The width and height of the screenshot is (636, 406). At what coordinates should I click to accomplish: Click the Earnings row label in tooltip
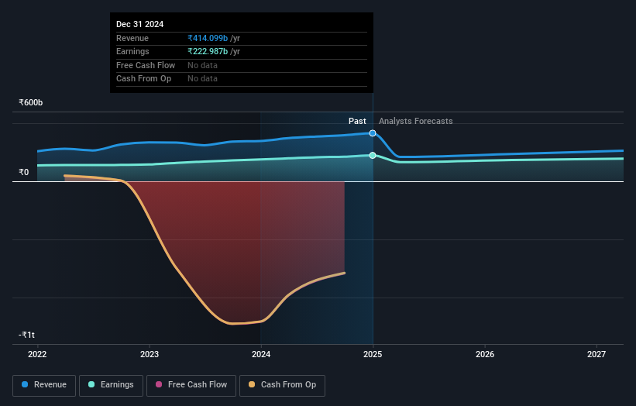[132, 51]
